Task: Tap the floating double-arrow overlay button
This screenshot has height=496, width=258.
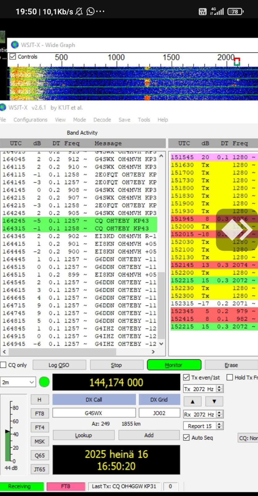Action: 237,229
